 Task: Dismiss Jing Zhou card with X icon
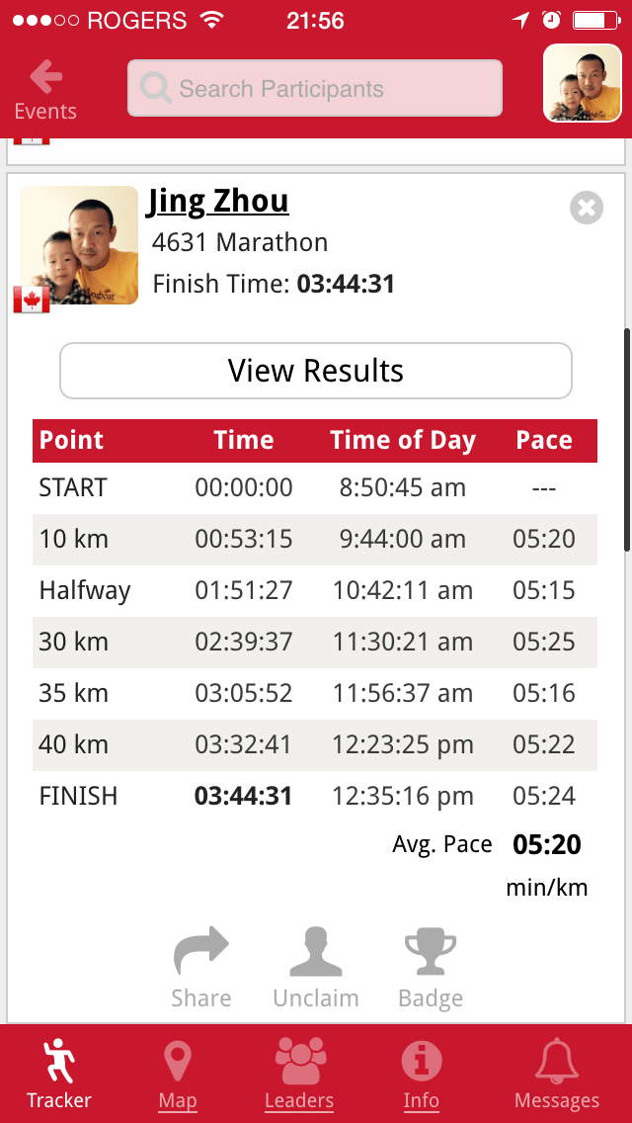(587, 209)
